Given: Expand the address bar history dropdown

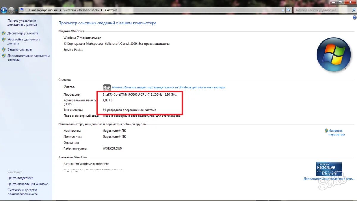Looking at the screenshot, I should point(283,10).
